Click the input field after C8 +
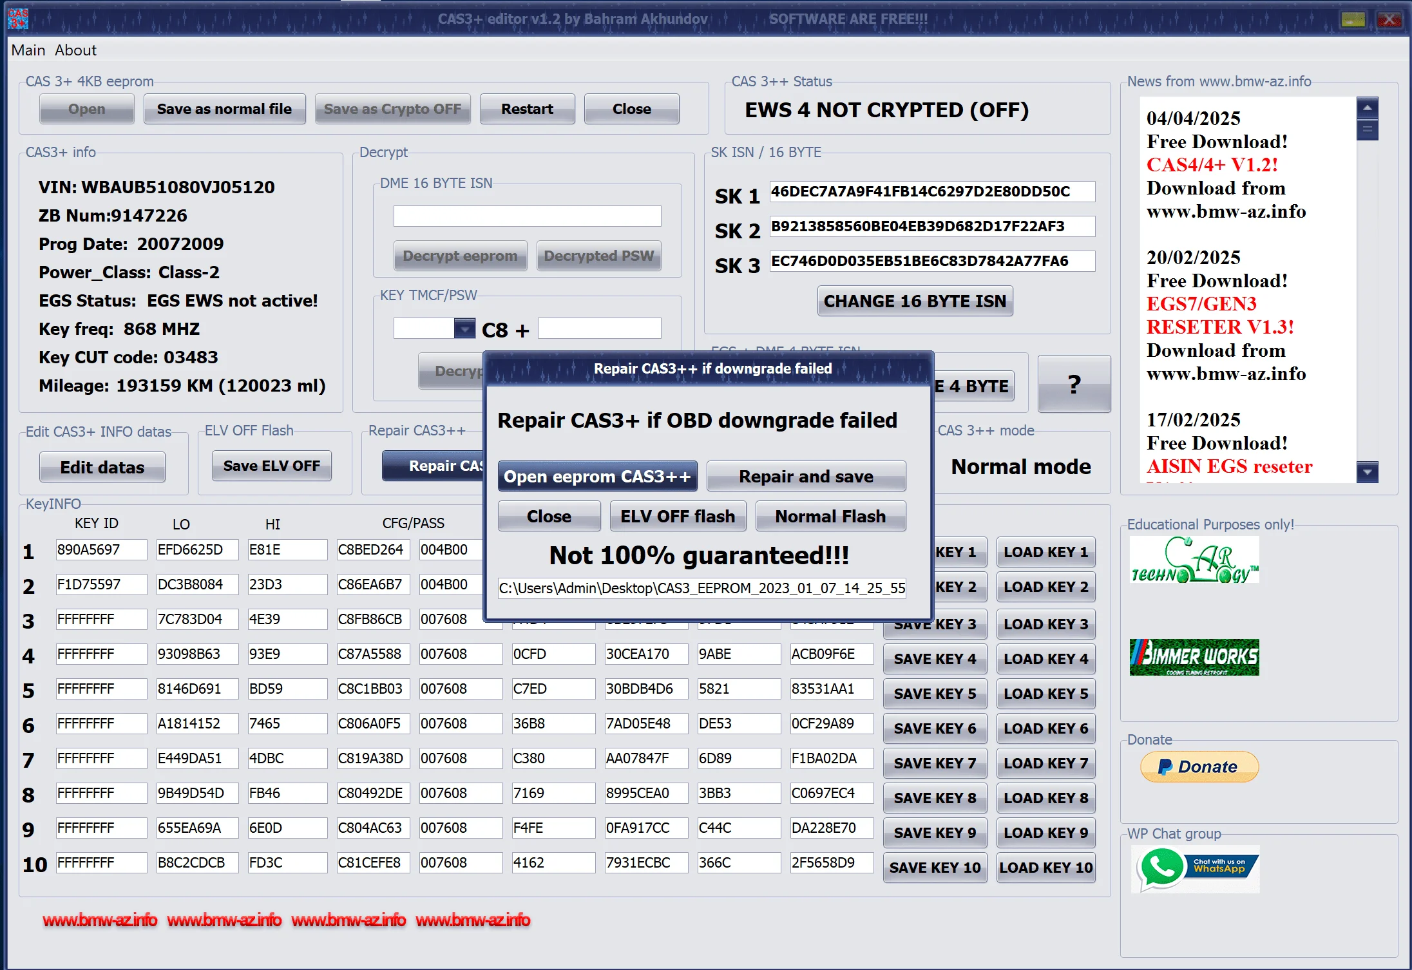1412x970 pixels. coord(599,328)
